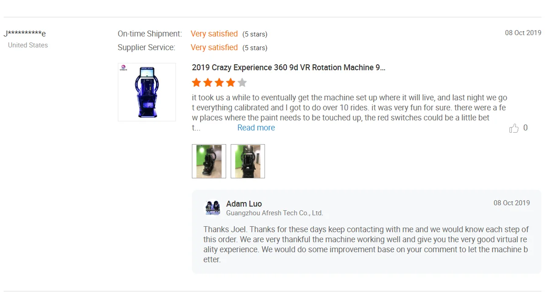The width and height of the screenshot is (556, 296).
Task: Click the first orange rating star
Action: (x=196, y=83)
